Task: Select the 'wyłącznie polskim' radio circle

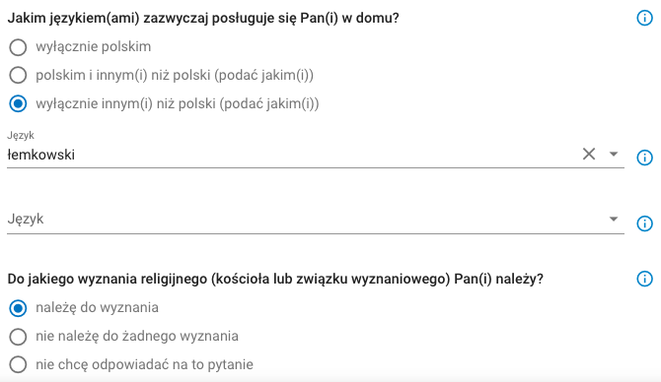Action: tap(18, 47)
